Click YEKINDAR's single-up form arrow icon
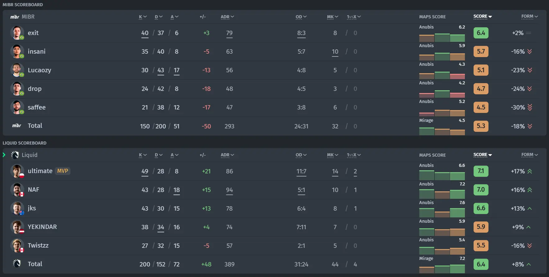Screen dimensions: 549x277 (529, 227)
